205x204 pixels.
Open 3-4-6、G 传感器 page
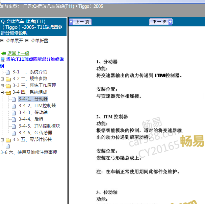pyautogui.click(x=35, y=133)
